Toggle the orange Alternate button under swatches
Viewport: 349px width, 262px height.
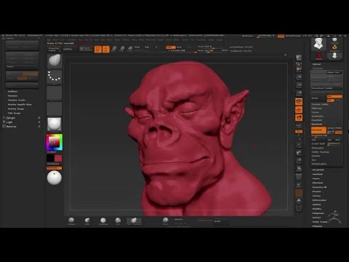[54, 168]
